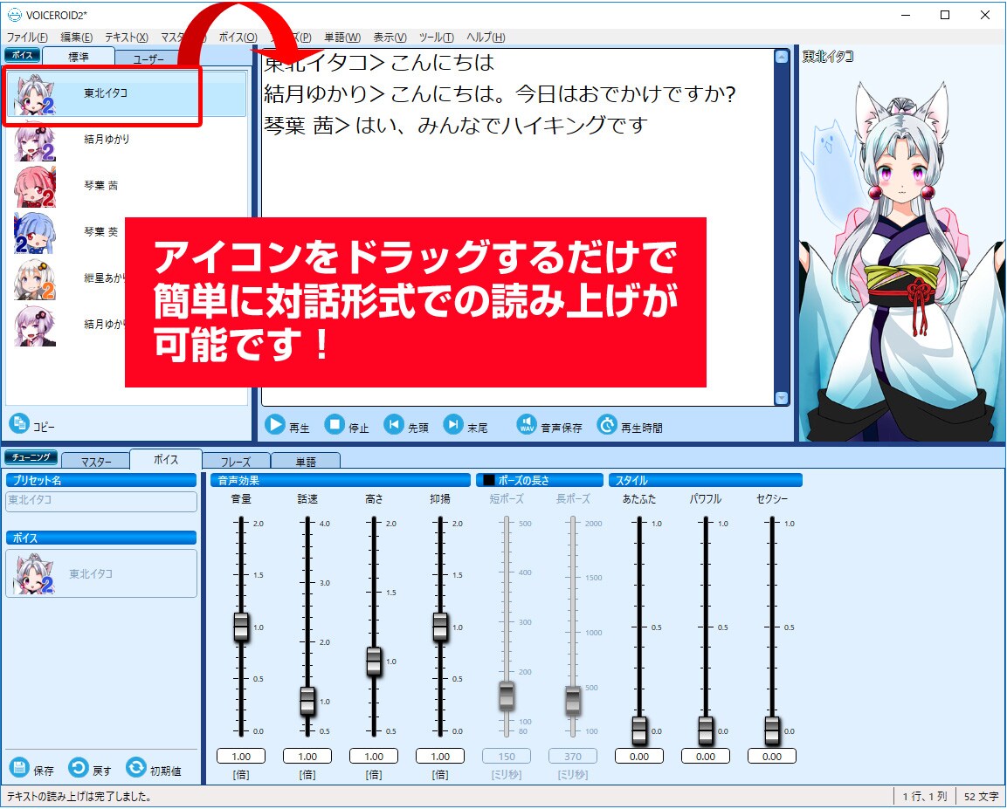The image size is (1007, 809).
Task: Click line '琴葉 茜> はい、みんなでハイキングです'
Action: click(x=455, y=125)
